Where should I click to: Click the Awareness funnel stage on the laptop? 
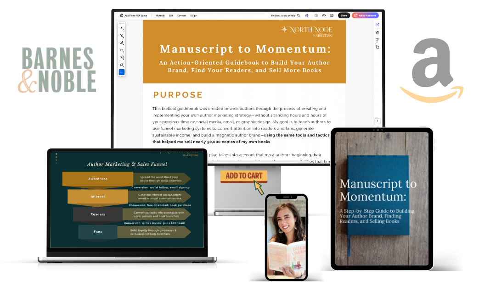point(98,179)
